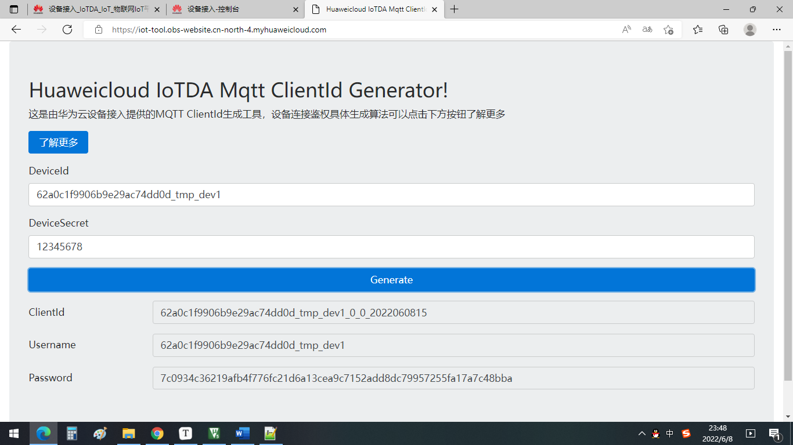Click the description starting with 这是由华为云设备接入提供的MQTT
This screenshot has width=793, height=445.
point(267,114)
